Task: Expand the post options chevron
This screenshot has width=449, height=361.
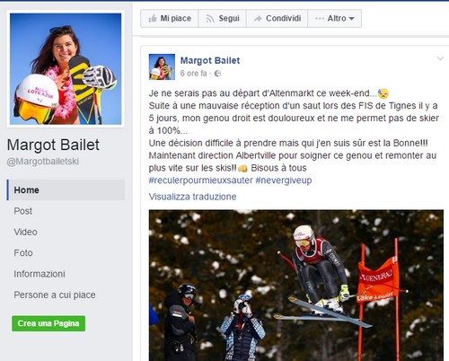Action: point(440,58)
